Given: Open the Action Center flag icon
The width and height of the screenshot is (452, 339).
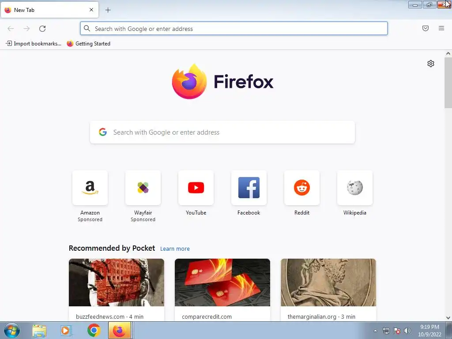Looking at the screenshot, I should coord(397,331).
